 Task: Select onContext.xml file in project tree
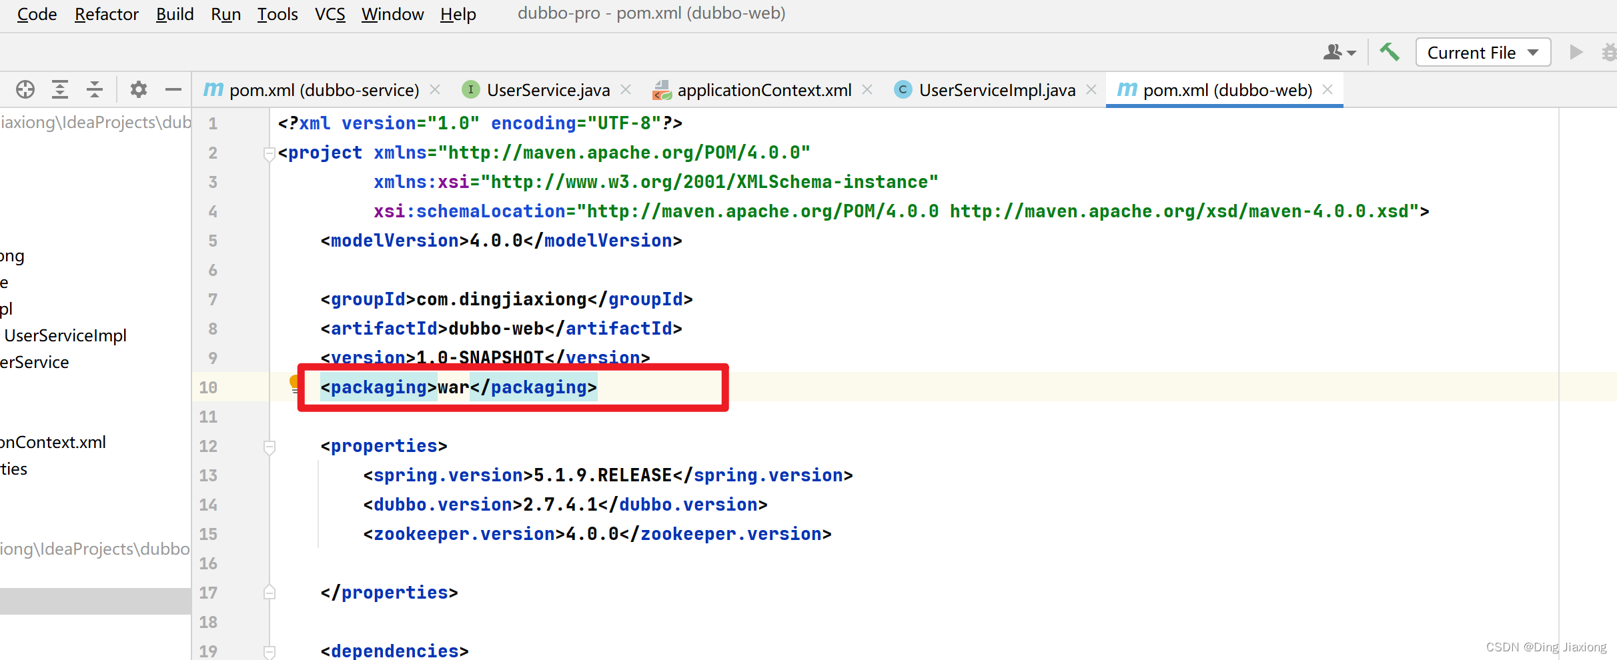pyautogui.click(x=53, y=442)
